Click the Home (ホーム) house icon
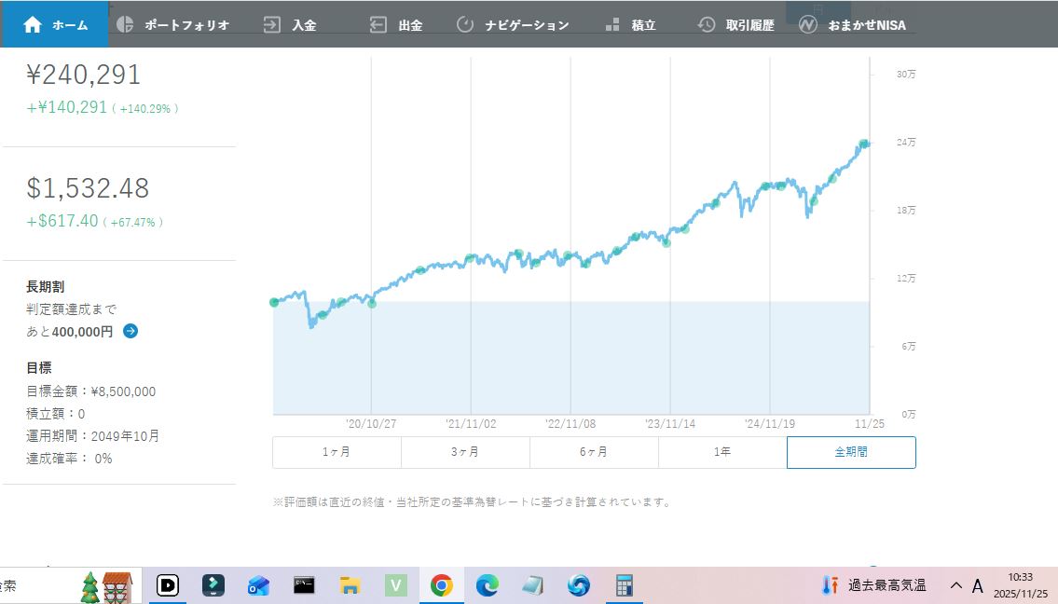Viewport: 1058px width, 604px height. (33, 25)
